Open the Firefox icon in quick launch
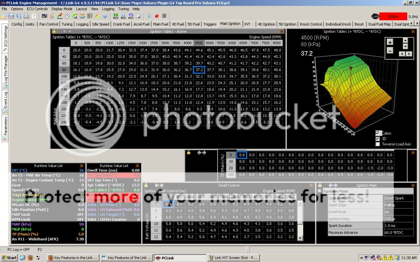The height and width of the screenshot is (262, 420). coord(31,258)
